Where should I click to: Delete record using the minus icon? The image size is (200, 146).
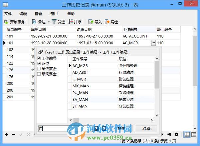click(x=14, y=134)
